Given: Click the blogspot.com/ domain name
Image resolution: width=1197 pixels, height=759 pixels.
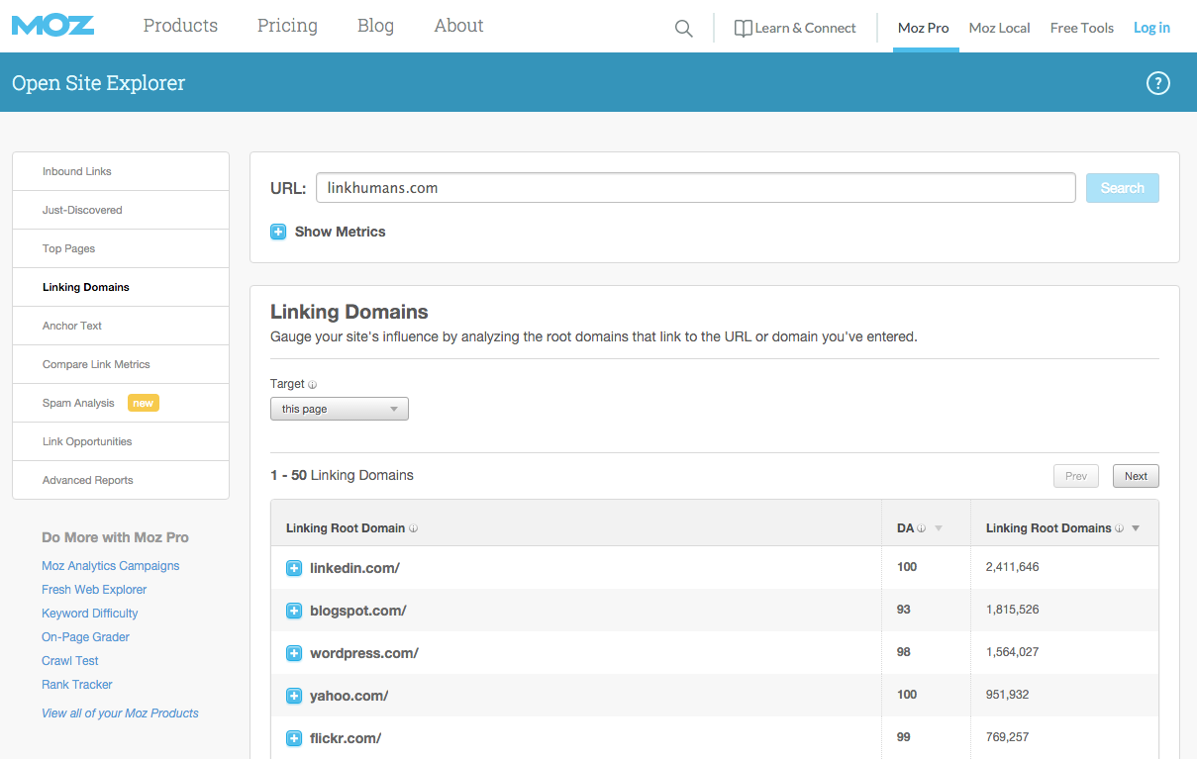Looking at the screenshot, I should 358,611.
